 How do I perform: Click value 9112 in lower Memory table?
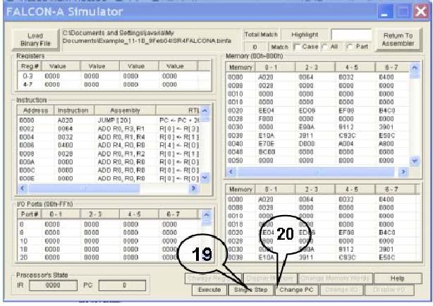tap(346, 249)
